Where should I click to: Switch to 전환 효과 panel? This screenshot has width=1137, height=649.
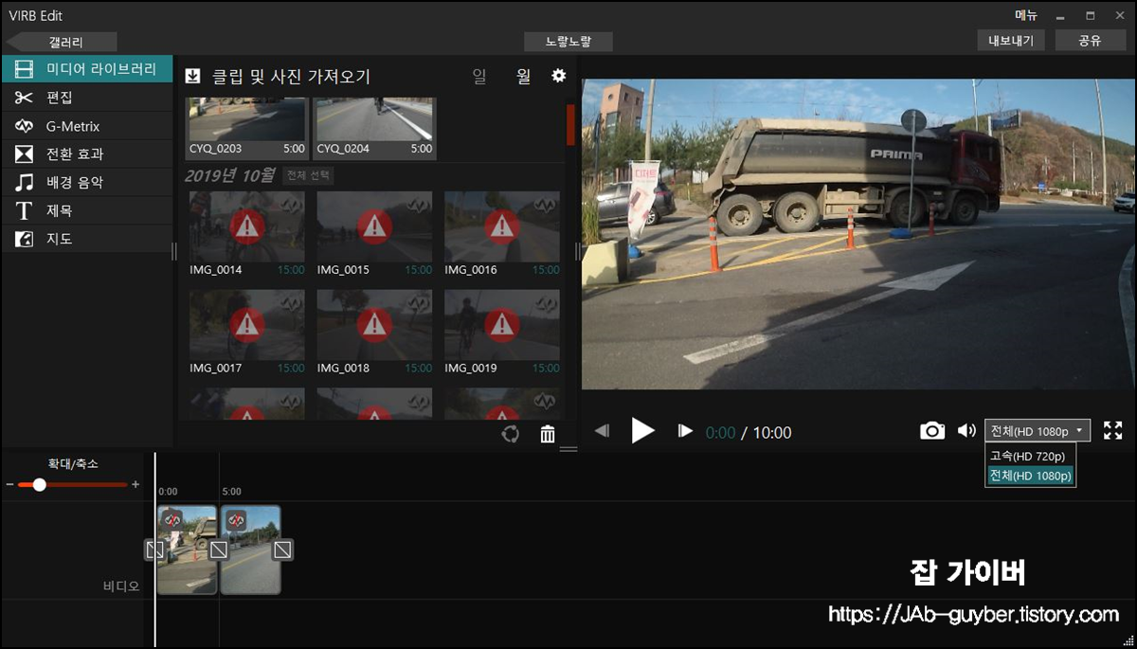[x=87, y=153]
